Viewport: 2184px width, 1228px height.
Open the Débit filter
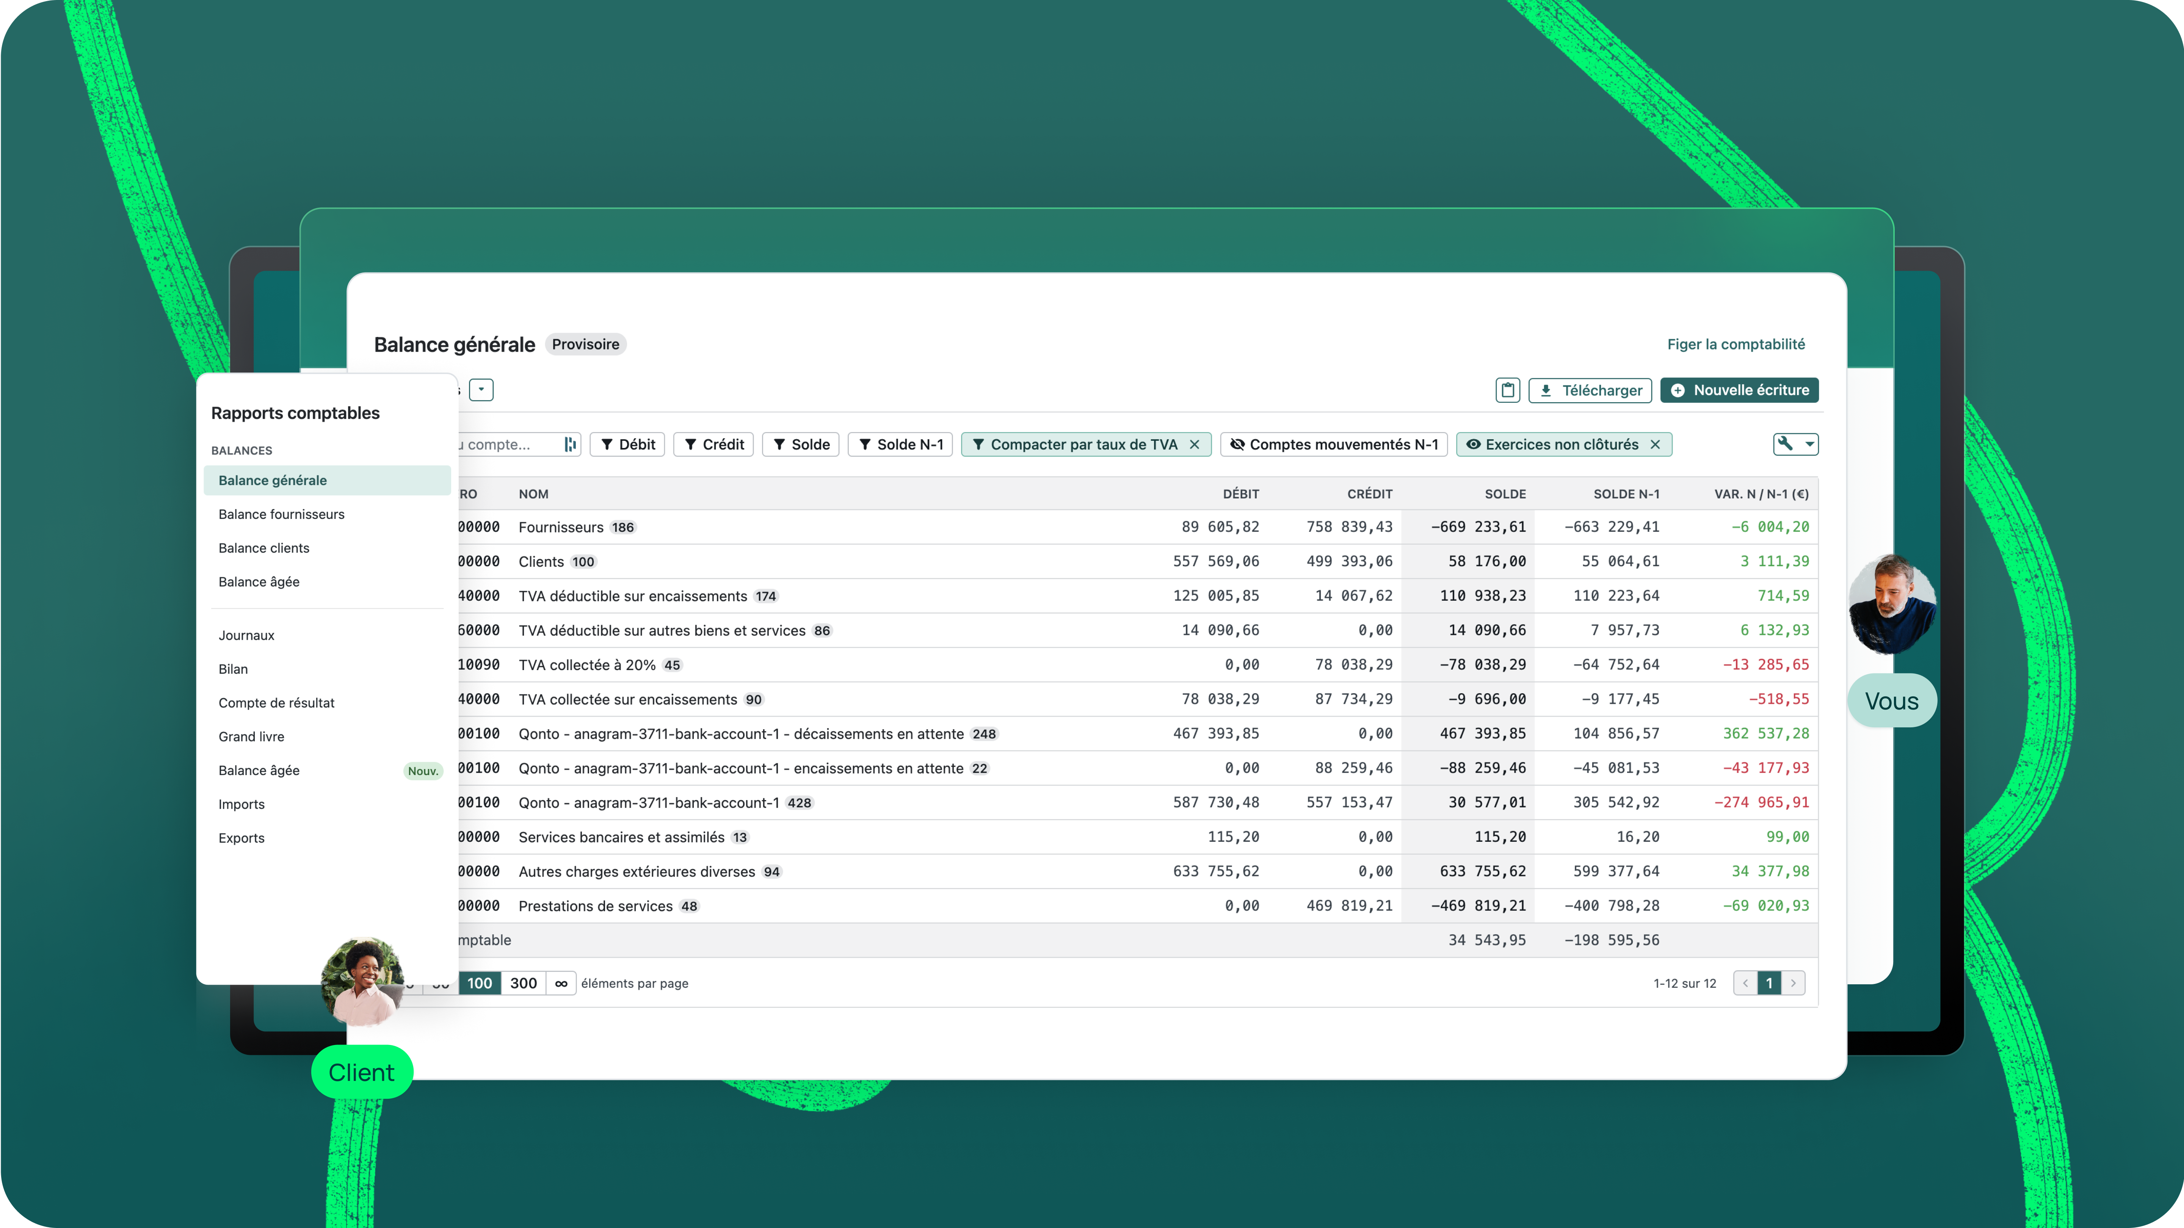pos(627,444)
